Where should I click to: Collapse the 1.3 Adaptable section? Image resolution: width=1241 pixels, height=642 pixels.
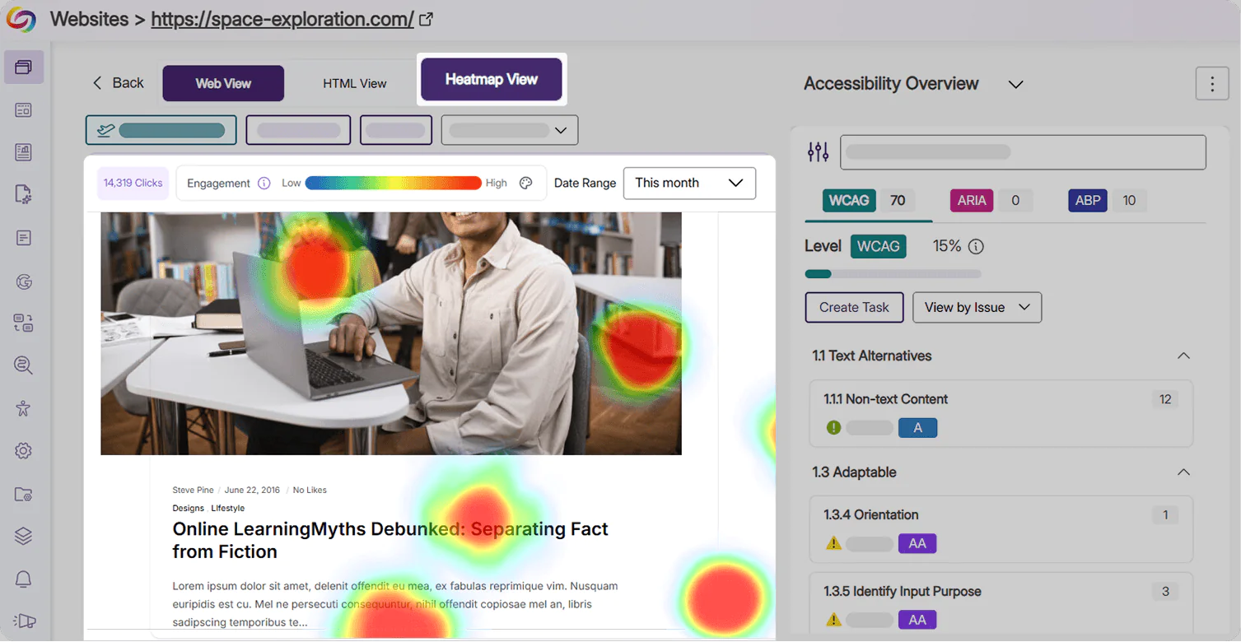pos(1183,472)
